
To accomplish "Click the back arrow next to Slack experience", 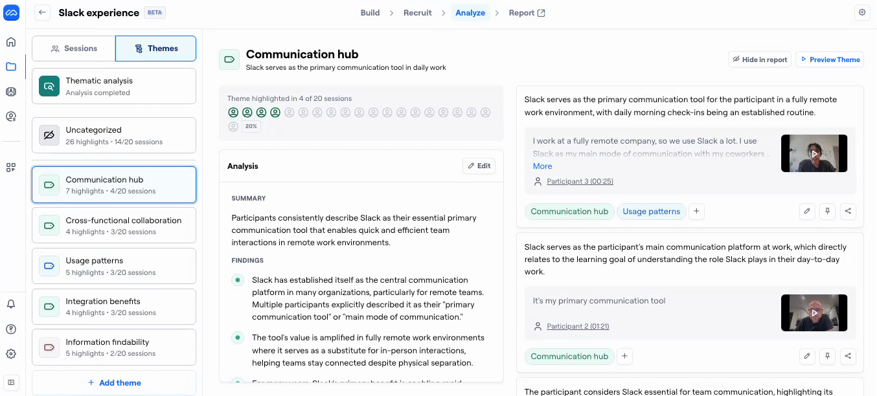I will click(x=42, y=12).
